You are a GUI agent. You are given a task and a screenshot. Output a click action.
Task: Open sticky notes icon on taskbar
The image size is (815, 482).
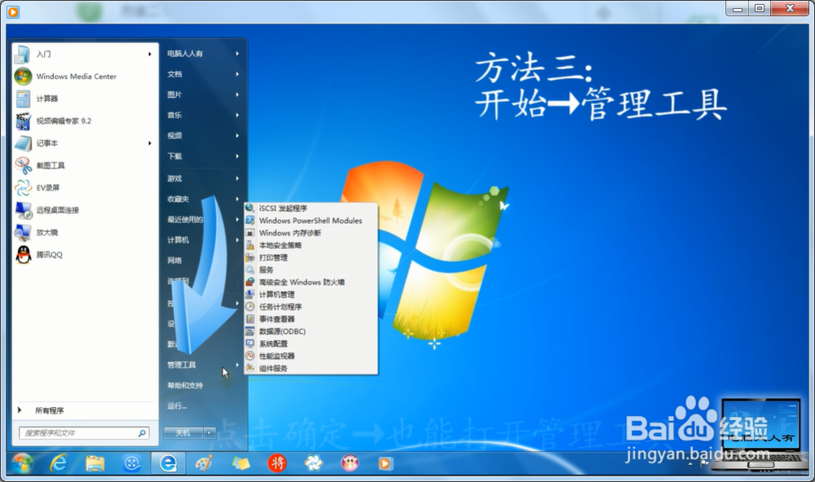click(x=240, y=462)
